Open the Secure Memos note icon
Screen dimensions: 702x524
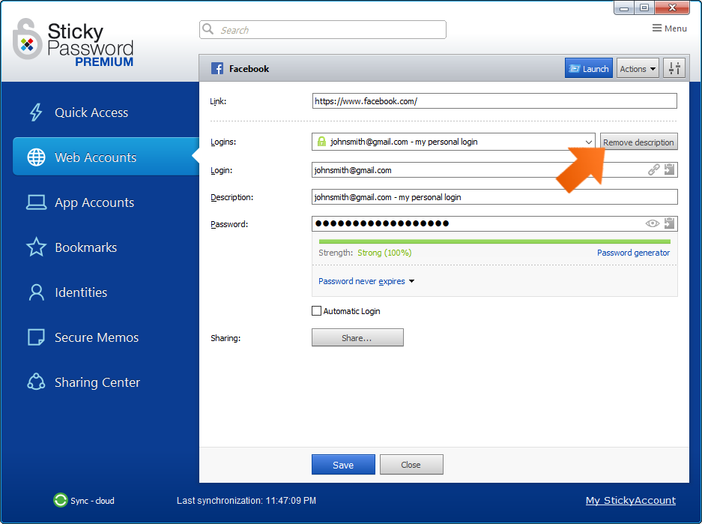tap(36, 337)
